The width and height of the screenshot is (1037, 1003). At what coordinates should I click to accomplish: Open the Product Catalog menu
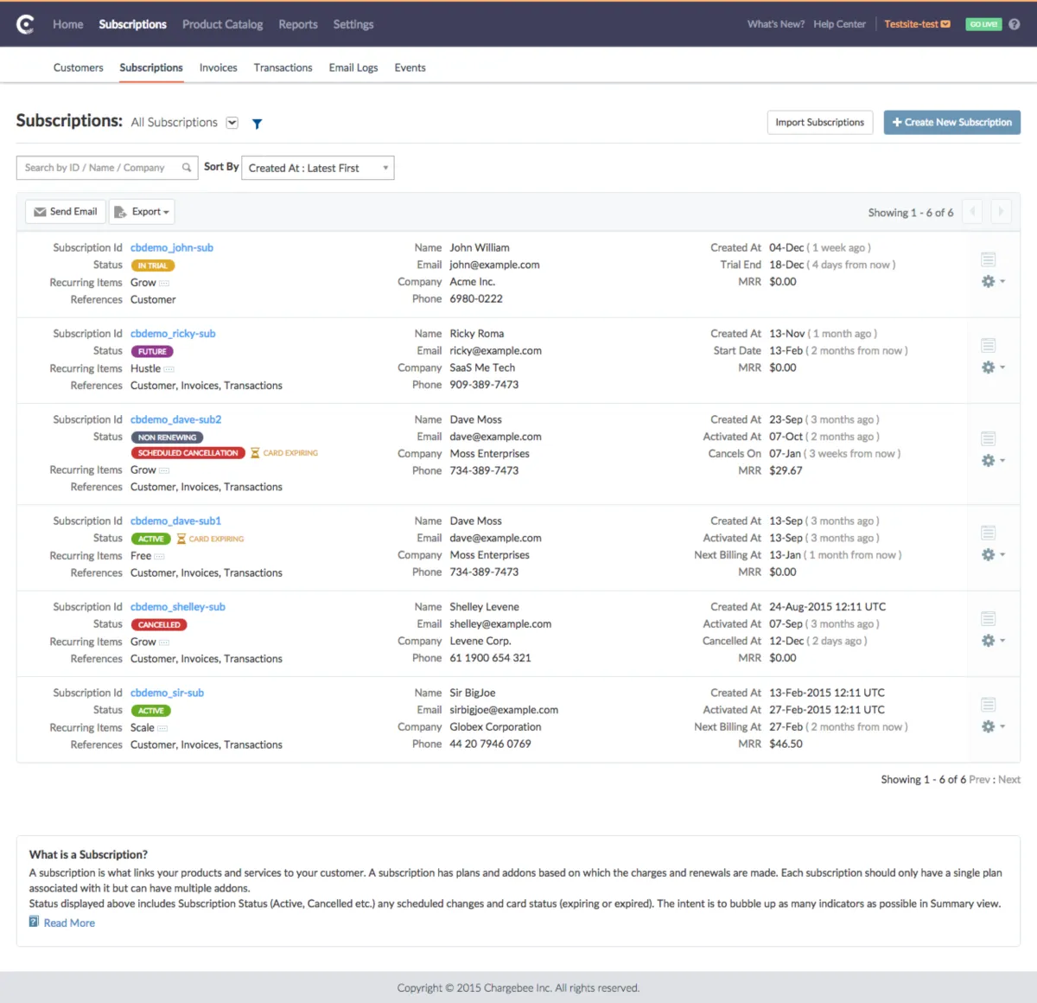point(222,24)
